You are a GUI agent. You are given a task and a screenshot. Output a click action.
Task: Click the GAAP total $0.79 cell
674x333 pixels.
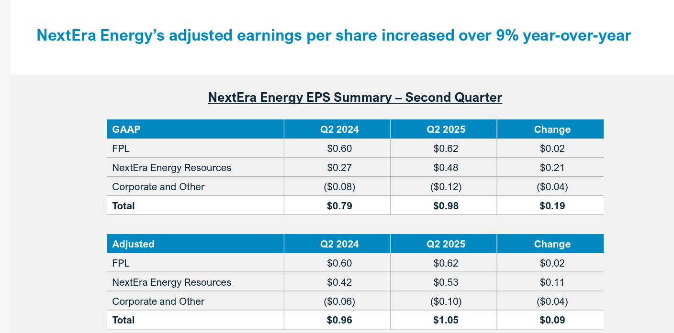point(339,206)
